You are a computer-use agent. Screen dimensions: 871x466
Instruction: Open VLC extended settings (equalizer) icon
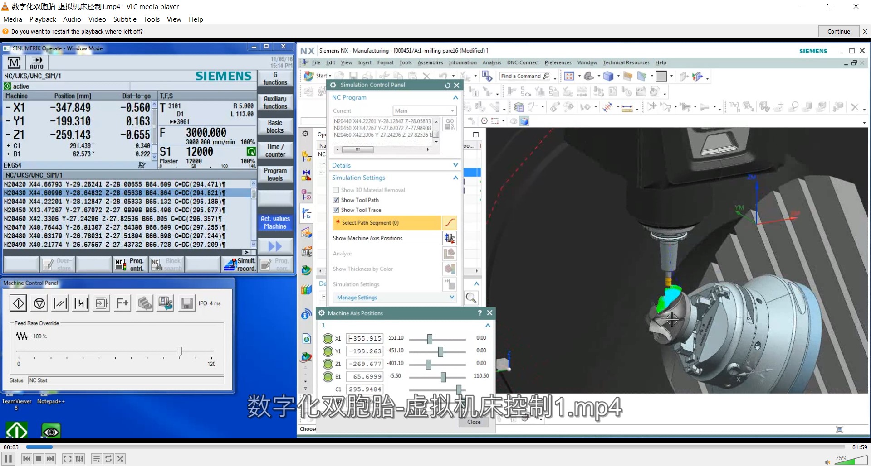click(79, 459)
